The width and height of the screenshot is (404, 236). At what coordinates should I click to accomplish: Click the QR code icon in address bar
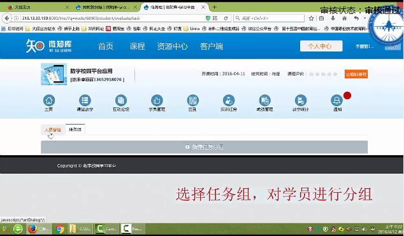click(x=215, y=18)
